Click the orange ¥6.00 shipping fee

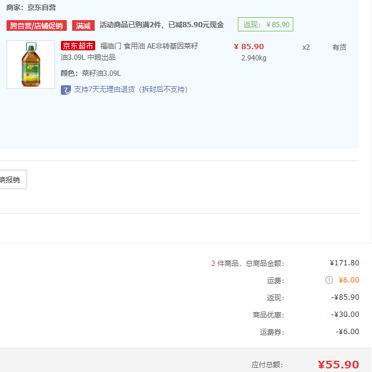tap(348, 280)
